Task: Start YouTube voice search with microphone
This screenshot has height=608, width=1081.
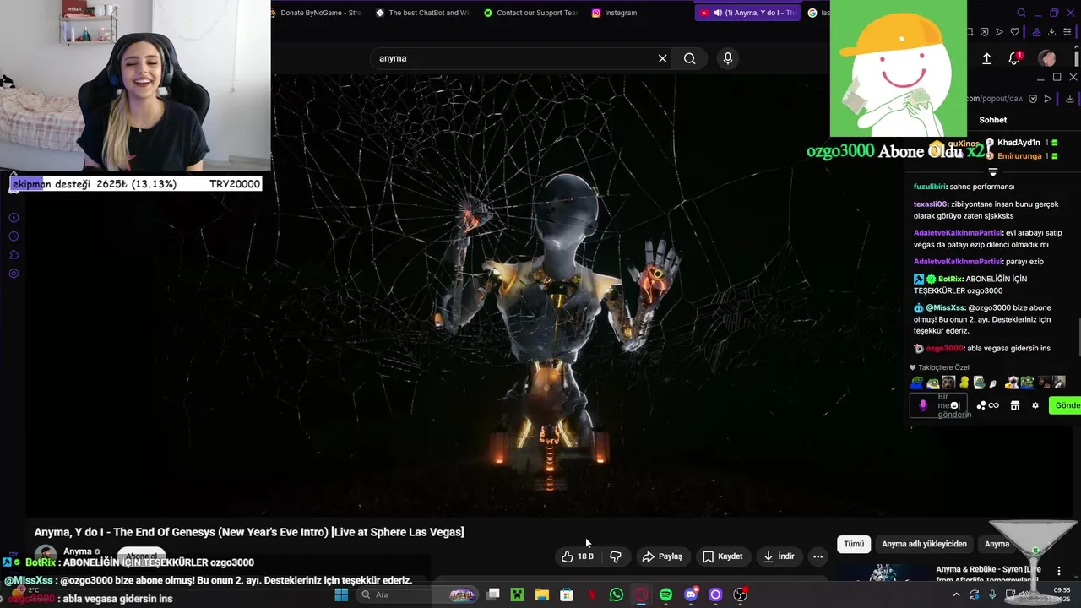Action: (x=728, y=58)
